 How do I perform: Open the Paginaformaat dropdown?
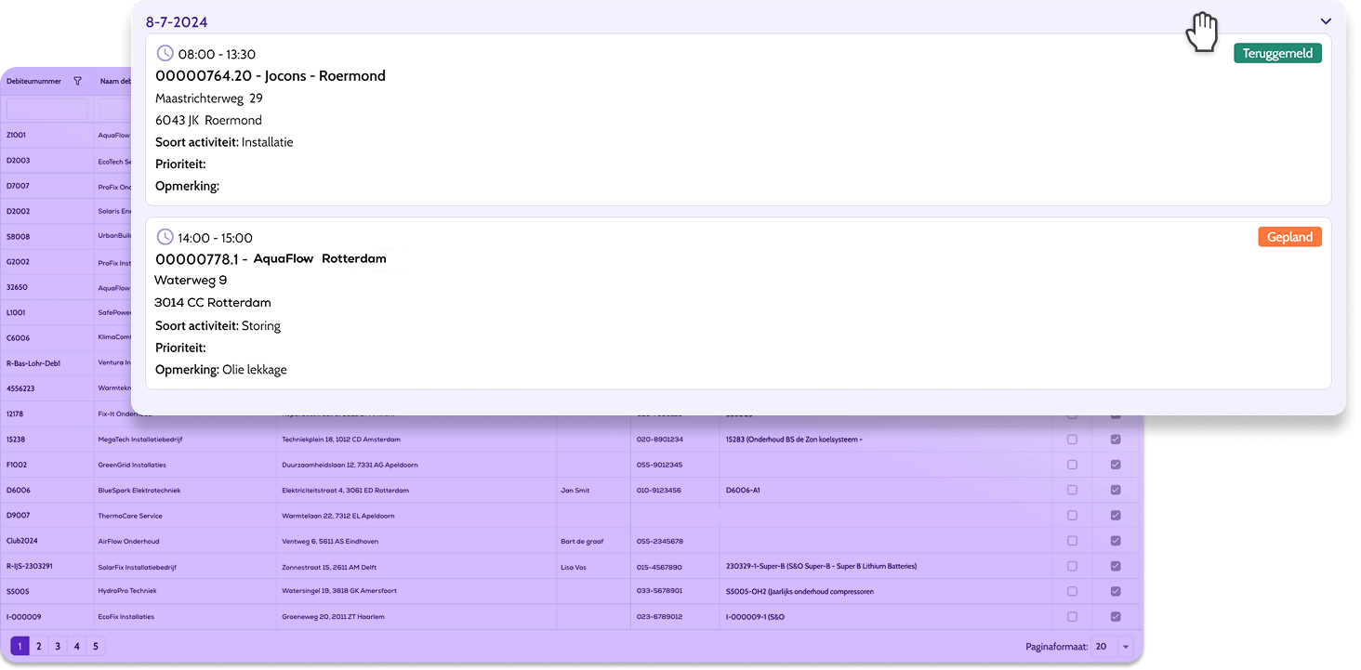click(1126, 647)
